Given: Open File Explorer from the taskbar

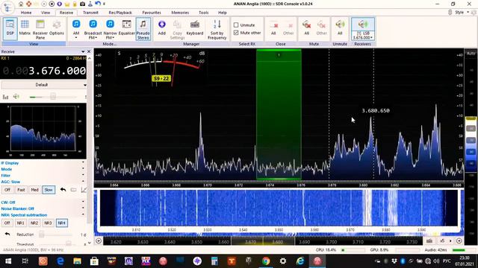Looking at the screenshot, I should click(x=77, y=261).
